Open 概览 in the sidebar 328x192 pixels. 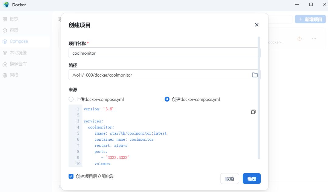click(14, 19)
